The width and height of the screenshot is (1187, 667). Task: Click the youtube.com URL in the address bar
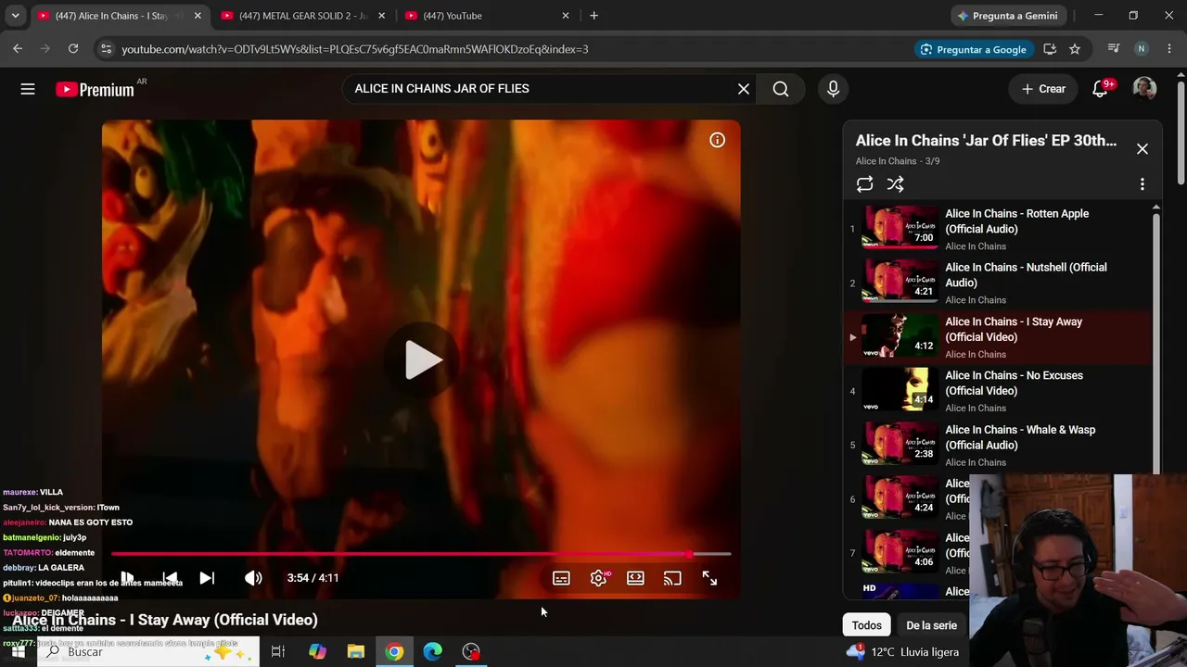tap(355, 49)
